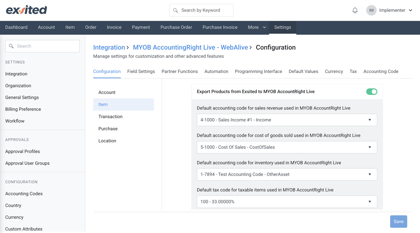Expand the Implementer user menu
This screenshot has height=233, width=420.
[x=410, y=10]
